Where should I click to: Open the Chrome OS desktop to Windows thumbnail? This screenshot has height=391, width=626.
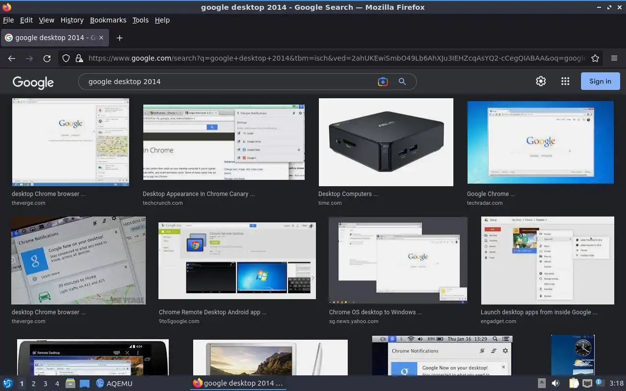point(398,261)
